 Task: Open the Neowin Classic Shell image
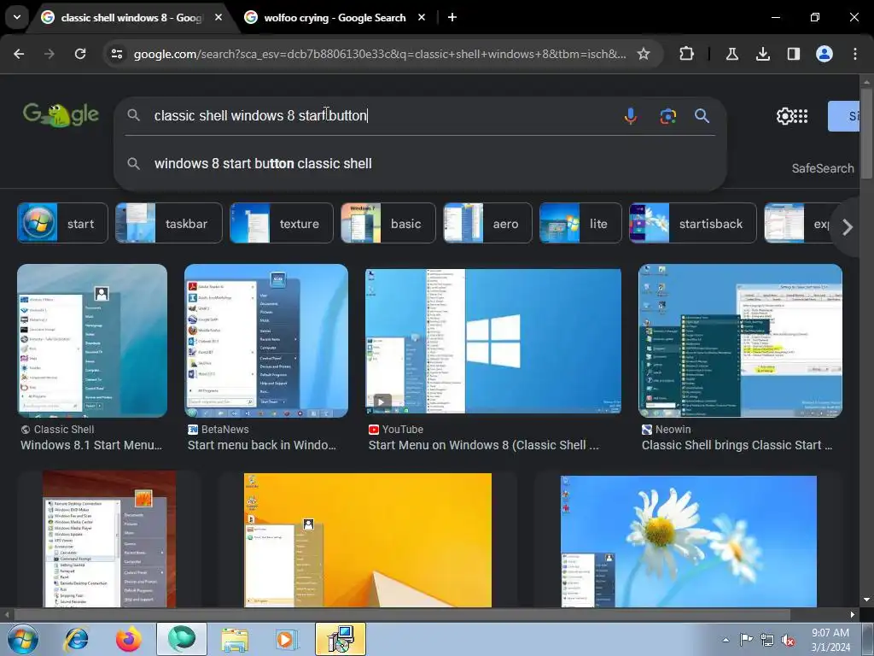coord(740,341)
